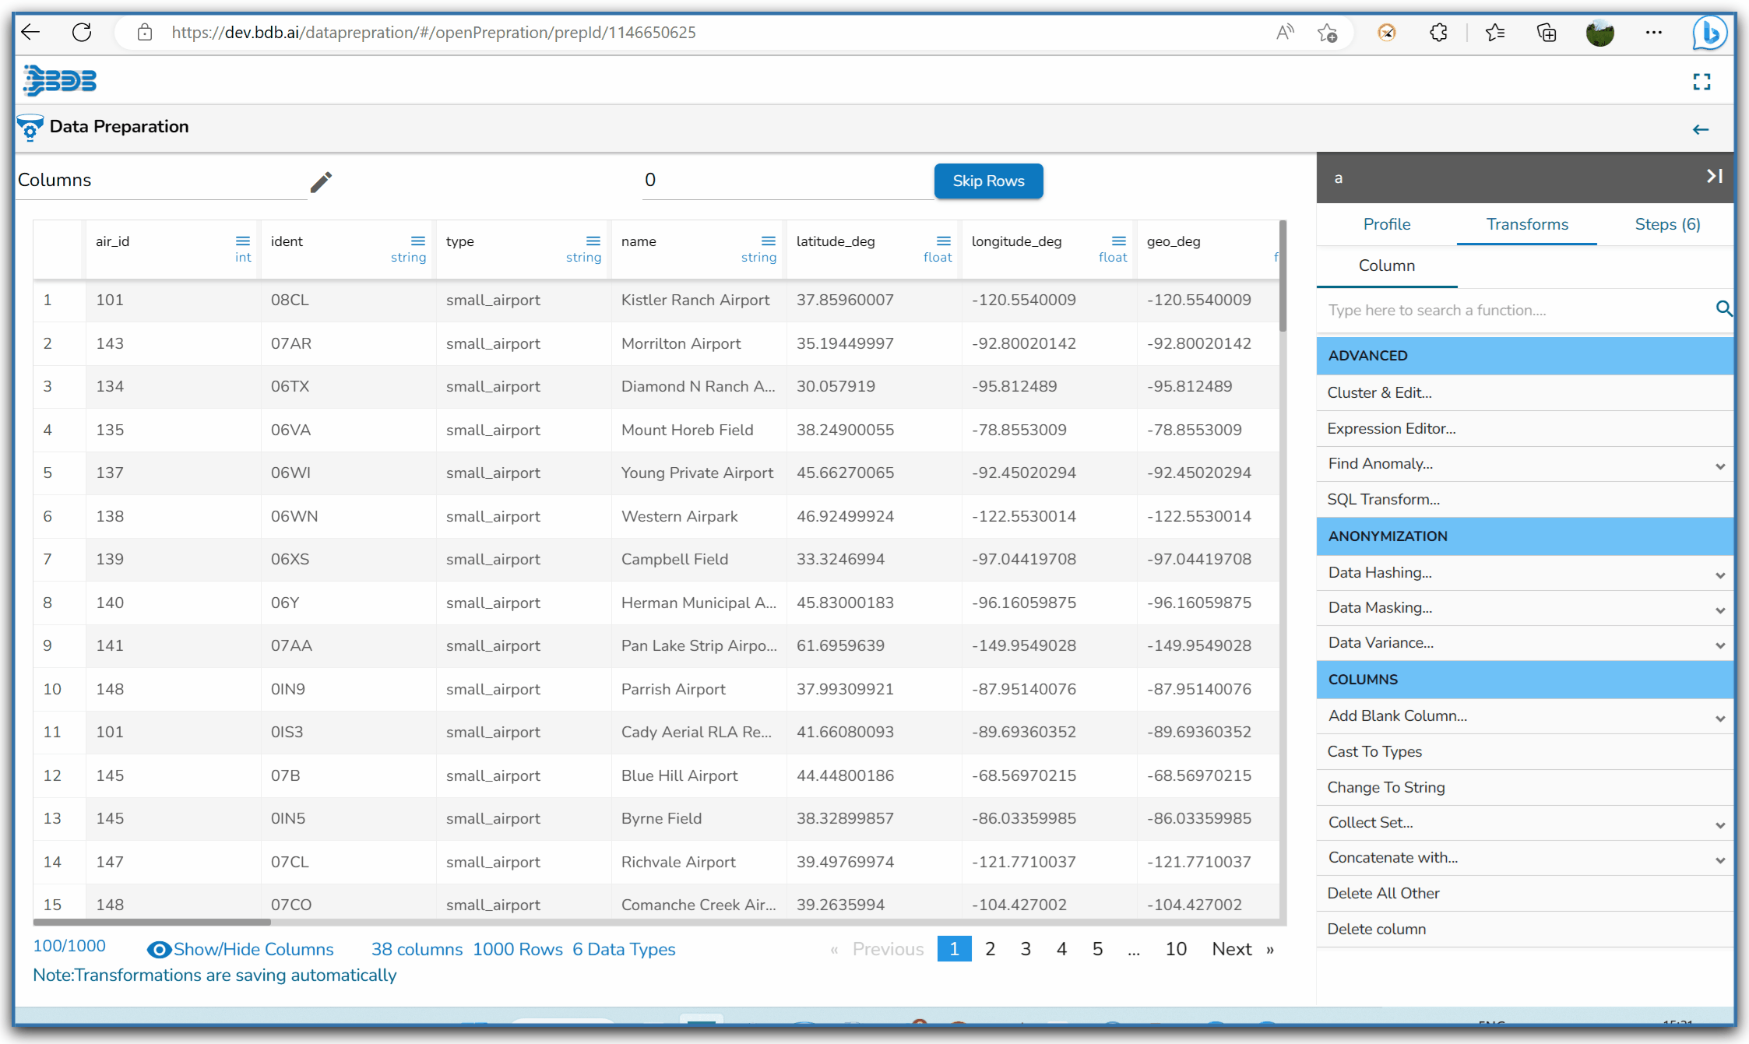This screenshot has width=1749, height=1044.
Task: Open the latitude_deg column menu icon
Action: (x=944, y=241)
